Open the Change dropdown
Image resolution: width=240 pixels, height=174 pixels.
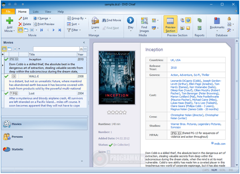coord(42,18)
